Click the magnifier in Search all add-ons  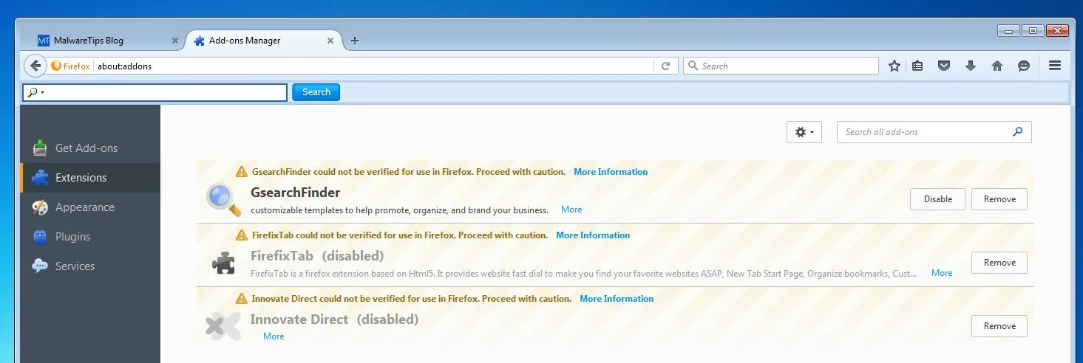pos(1018,132)
